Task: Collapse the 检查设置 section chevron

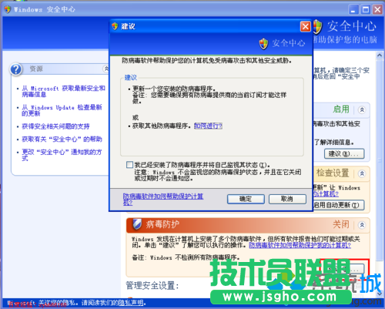Action: (x=362, y=173)
